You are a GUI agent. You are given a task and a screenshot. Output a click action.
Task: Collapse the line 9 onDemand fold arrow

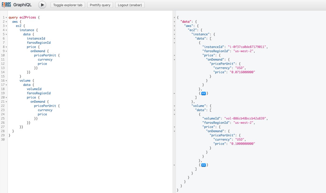(x=6, y=51)
